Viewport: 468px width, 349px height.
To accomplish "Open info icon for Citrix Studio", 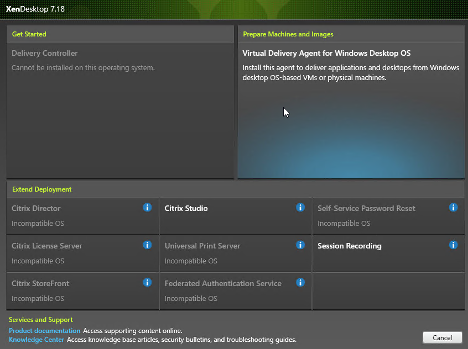I will click(x=300, y=207).
